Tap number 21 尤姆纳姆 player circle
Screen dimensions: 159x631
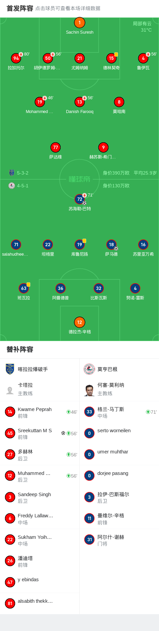coord(80,58)
